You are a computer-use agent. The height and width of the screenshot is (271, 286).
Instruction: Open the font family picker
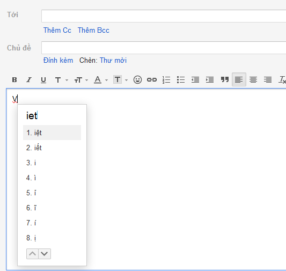58,80
